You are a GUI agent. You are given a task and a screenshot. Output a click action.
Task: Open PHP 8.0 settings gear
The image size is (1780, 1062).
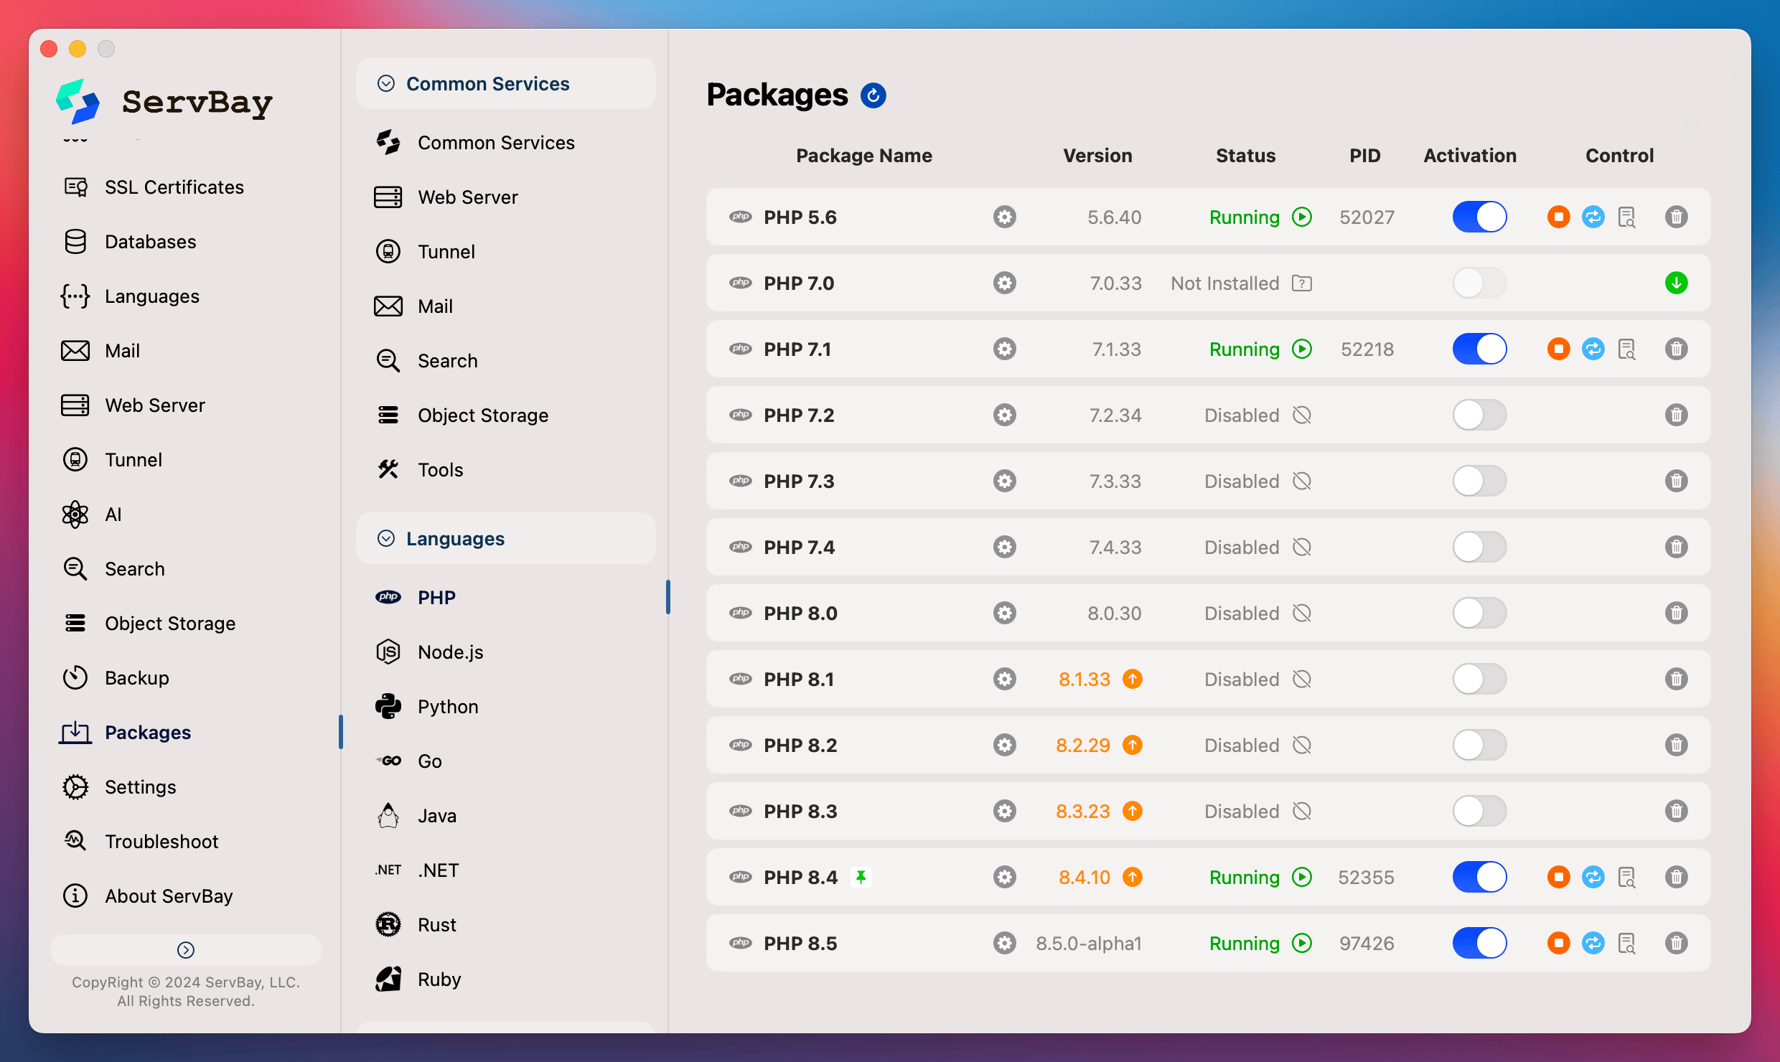pos(1004,613)
